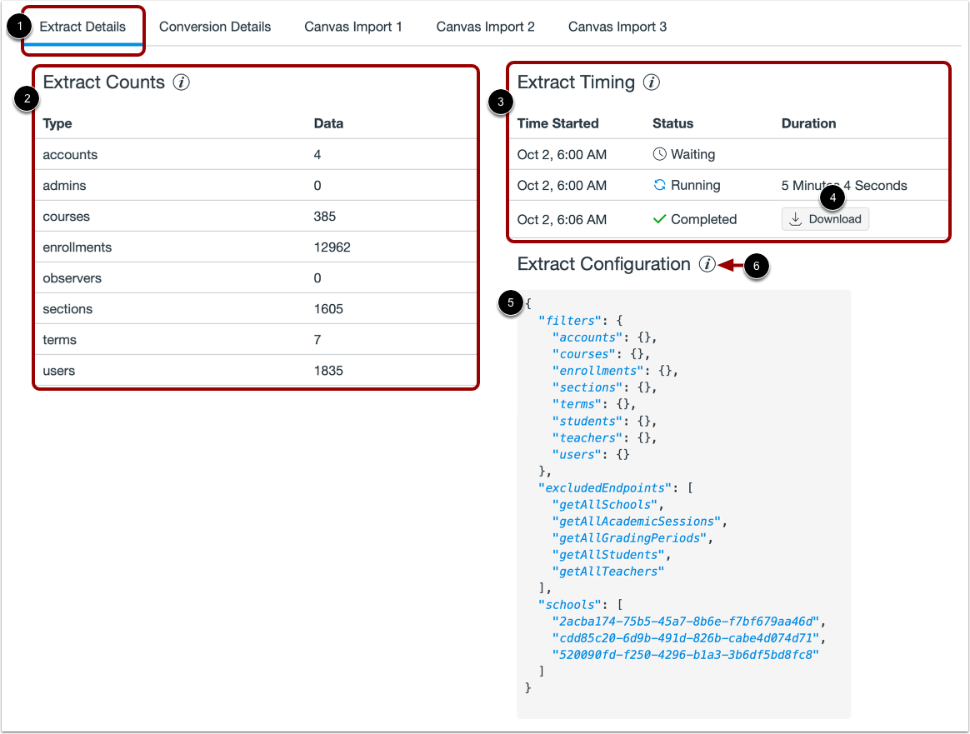Open the Extract Configuration info icon
970x734 pixels.
click(x=707, y=264)
